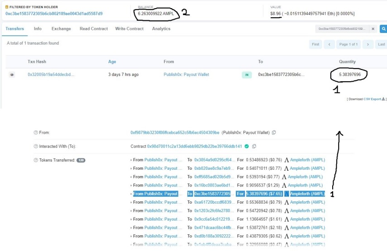The height and width of the screenshot is (251, 387).
Task: Select balance text 6.263009922 AMPL
Action: (156, 14)
